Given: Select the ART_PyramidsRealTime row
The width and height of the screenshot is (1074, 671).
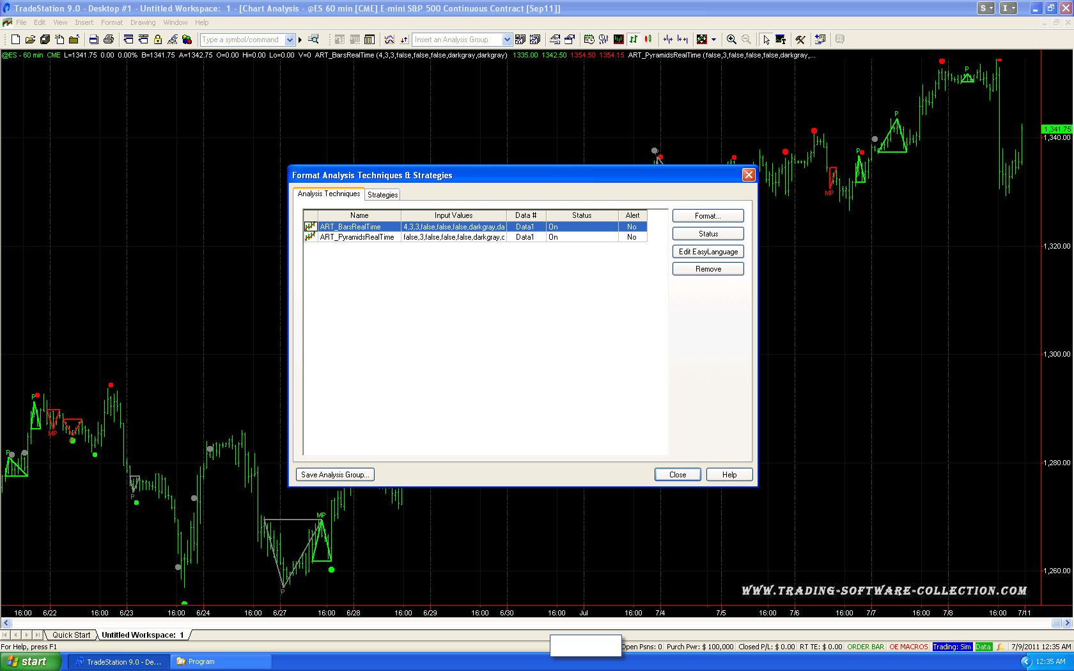Looking at the screenshot, I should click(x=357, y=237).
